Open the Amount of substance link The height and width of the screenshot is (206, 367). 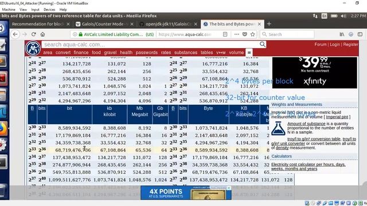click(x=306, y=124)
